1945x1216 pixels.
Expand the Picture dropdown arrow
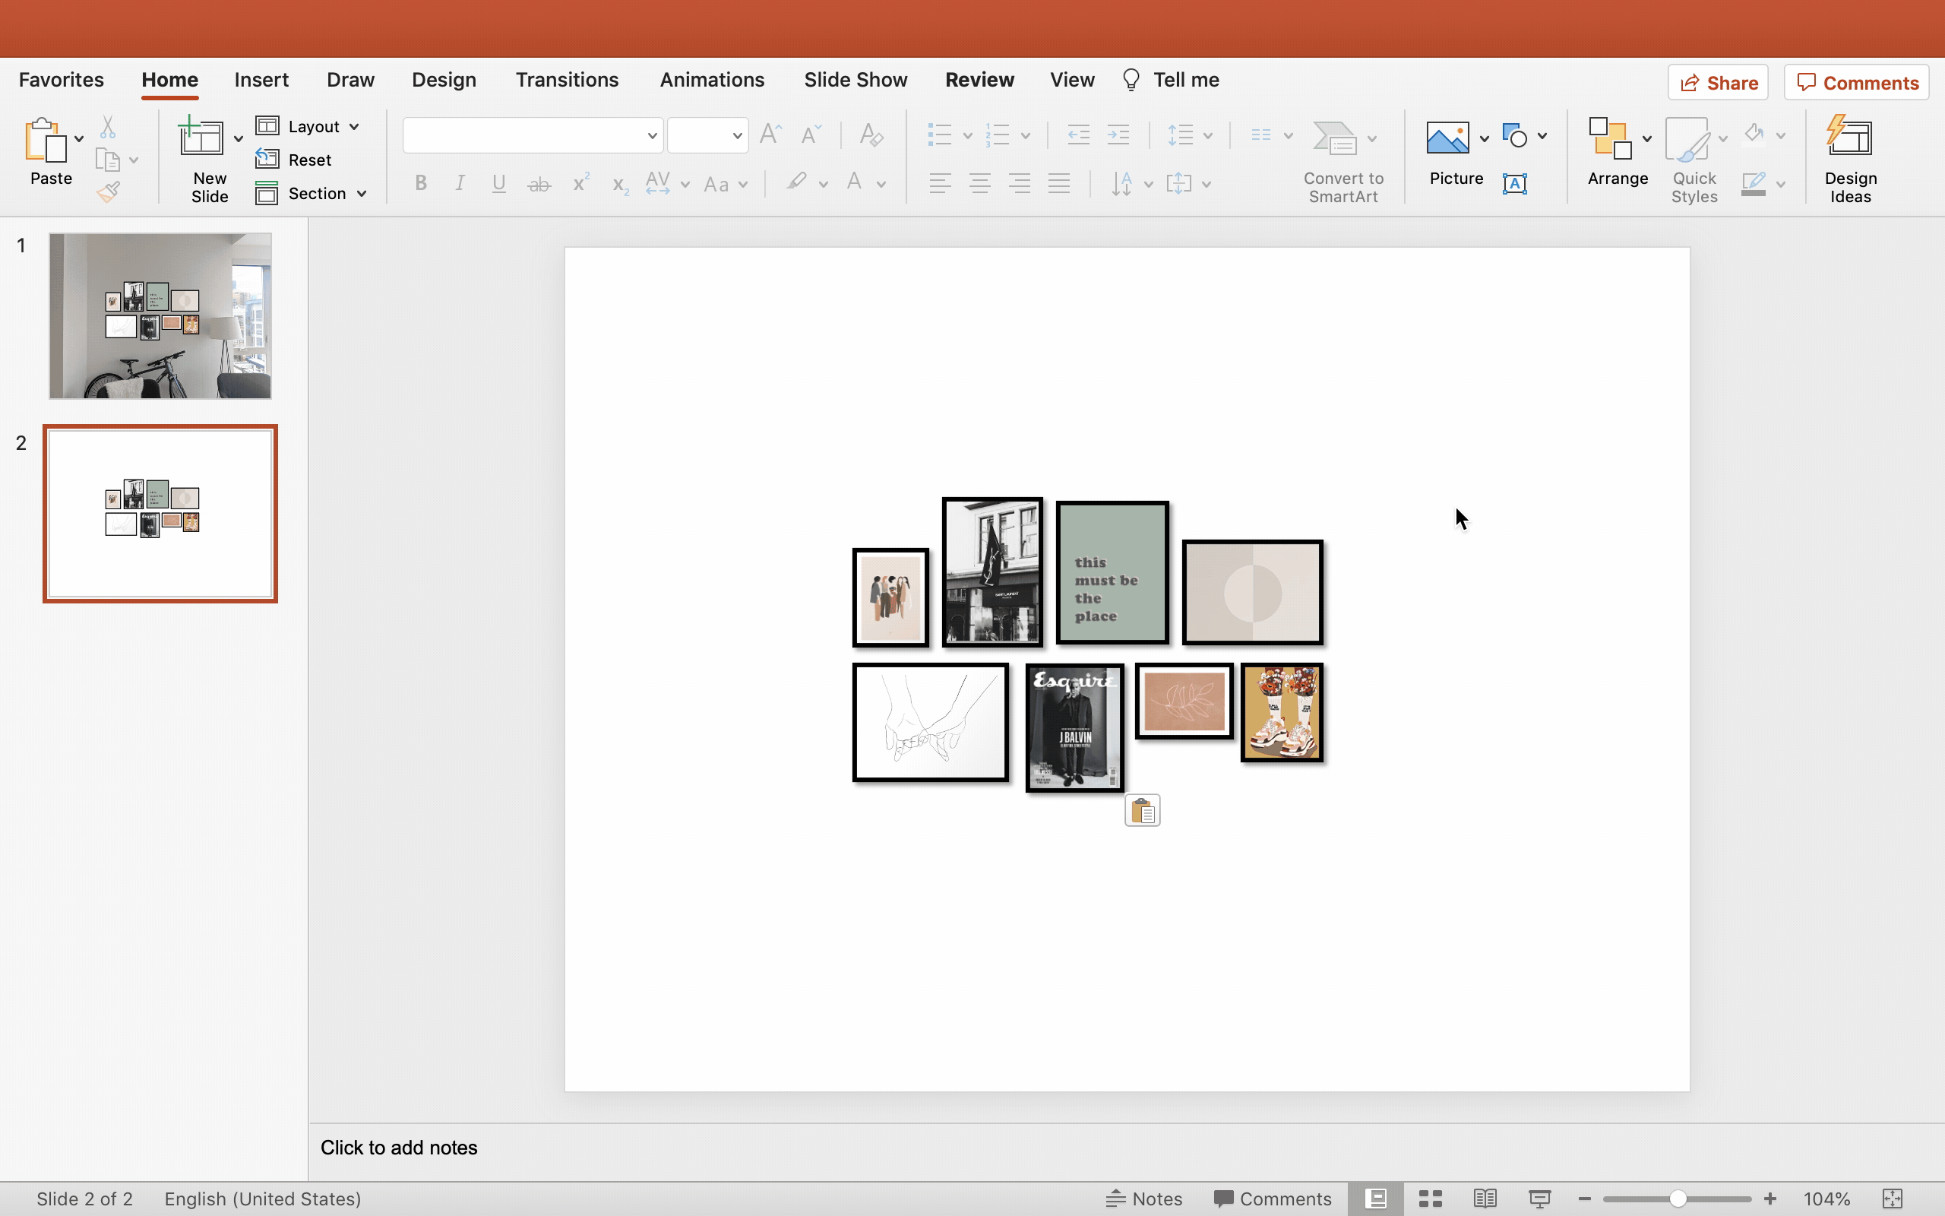tap(1484, 138)
